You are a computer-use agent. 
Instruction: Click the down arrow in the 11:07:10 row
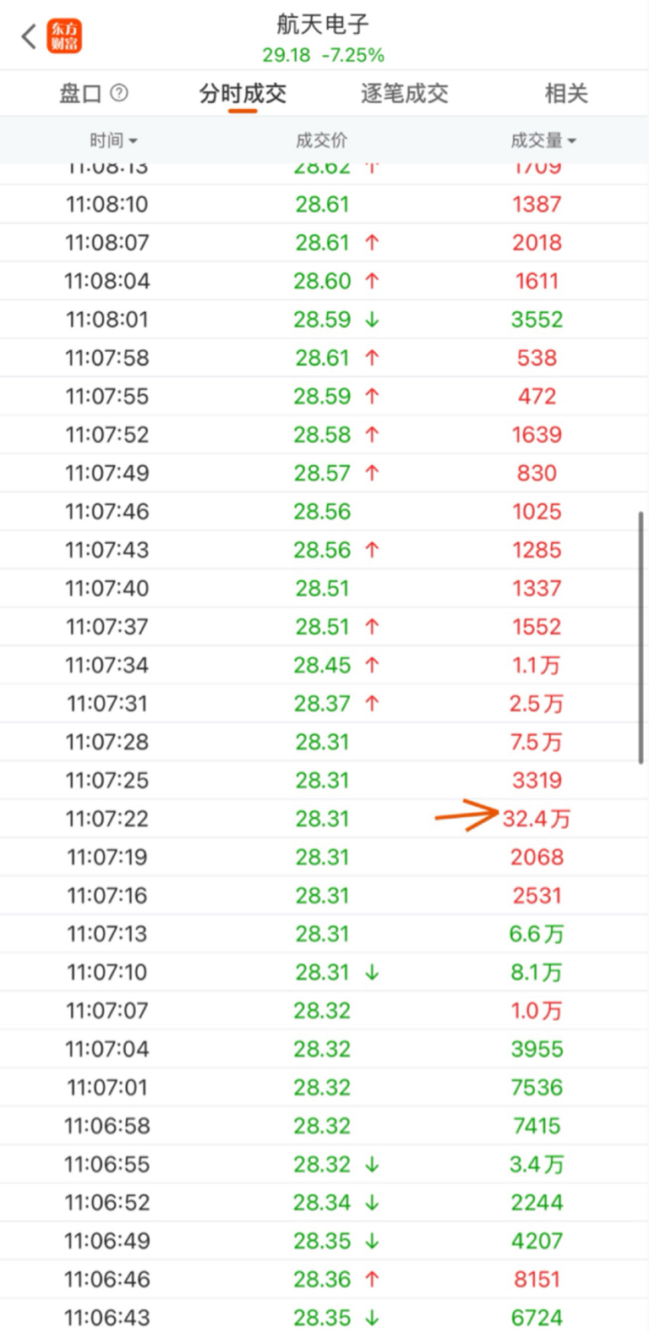(x=372, y=973)
